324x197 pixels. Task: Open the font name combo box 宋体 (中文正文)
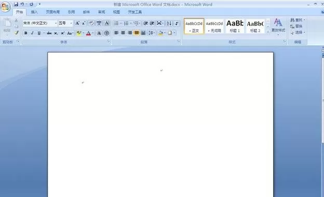click(x=40, y=23)
